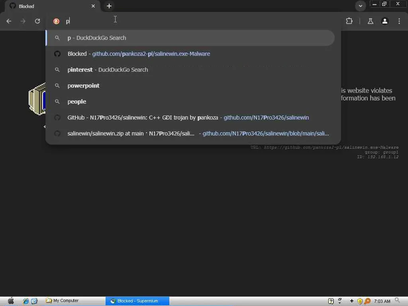
Task: Click the yellow security shield tray icon
Action: coord(360,301)
